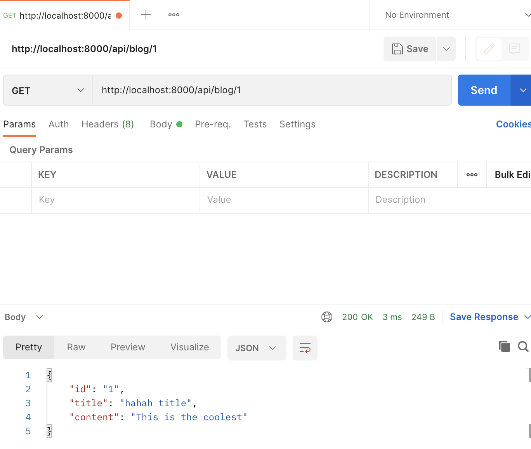Open the Settings tab

297,124
